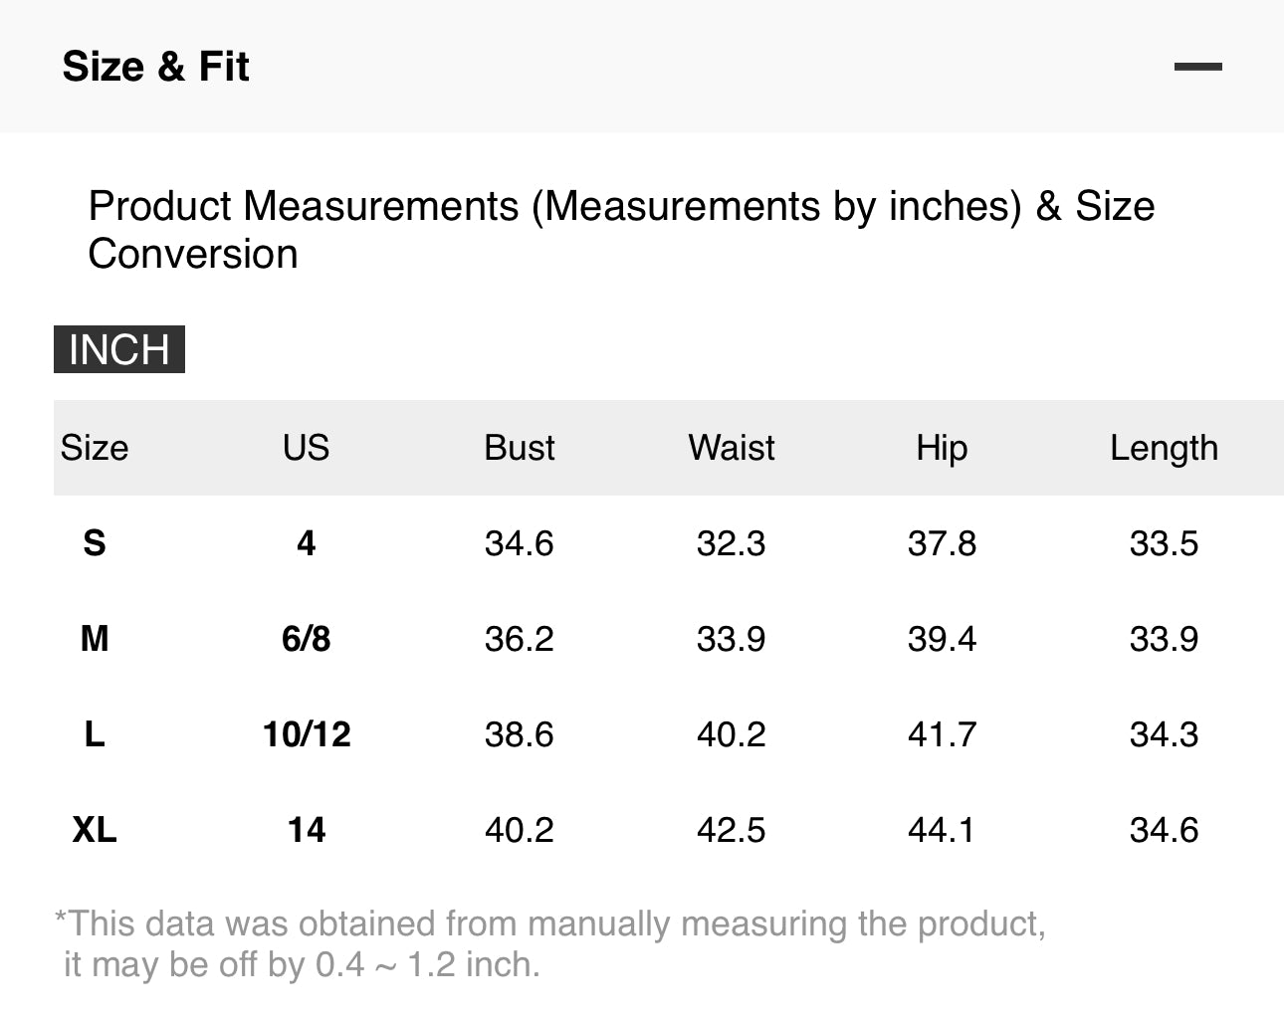Viewport: 1284px width, 1023px height.
Task: Select the L size row label
Action: pyautogui.click(x=95, y=734)
